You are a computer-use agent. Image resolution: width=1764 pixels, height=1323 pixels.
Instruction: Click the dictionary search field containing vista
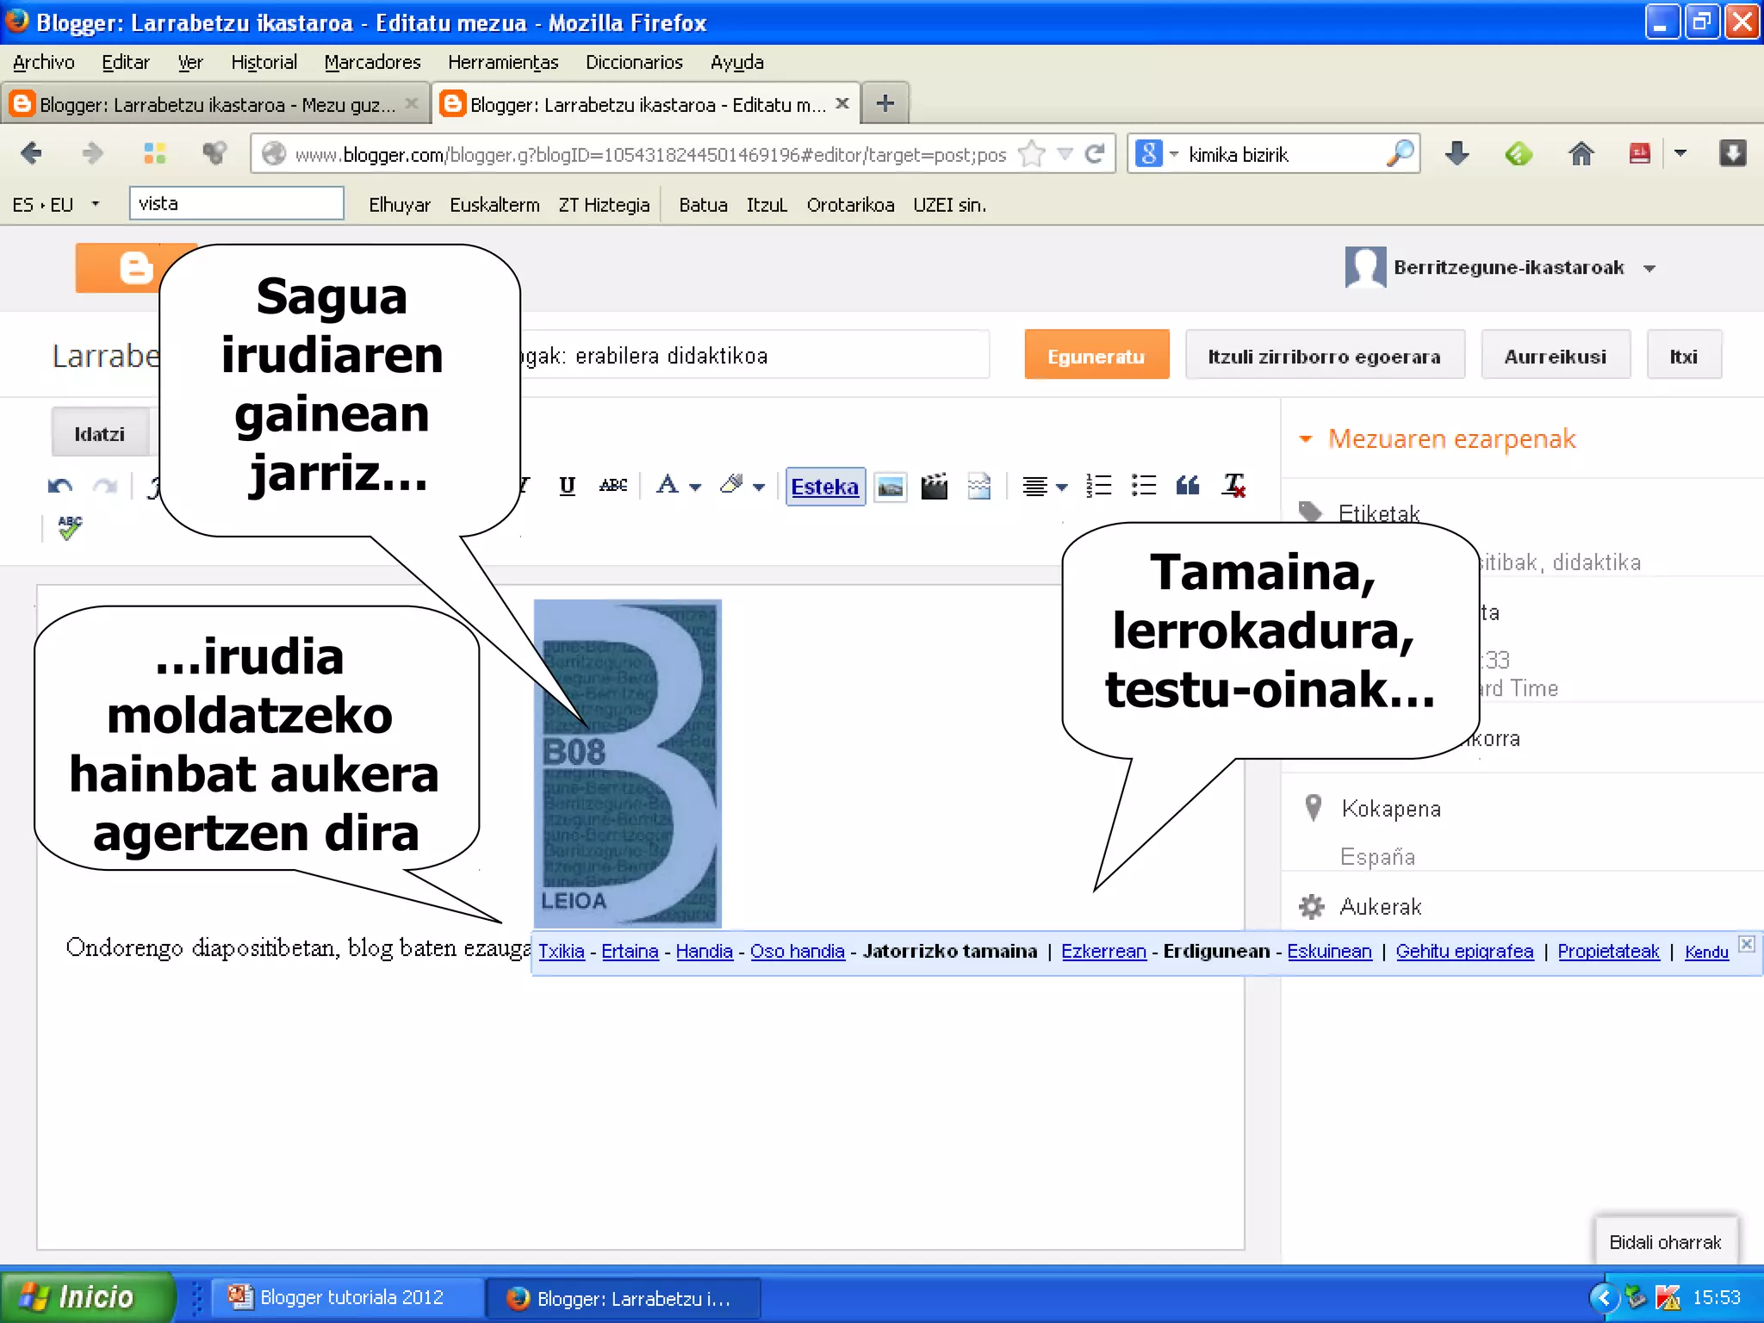click(x=236, y=203)
